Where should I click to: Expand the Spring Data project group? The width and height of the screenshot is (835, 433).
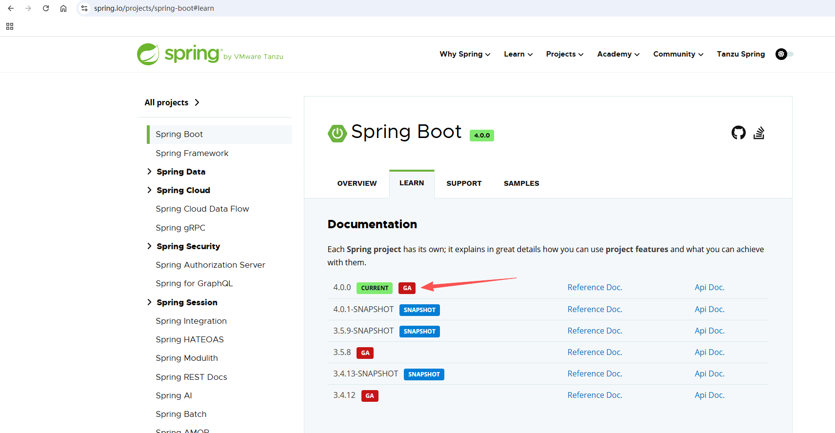pyautogui.click(x=150, y=172)
